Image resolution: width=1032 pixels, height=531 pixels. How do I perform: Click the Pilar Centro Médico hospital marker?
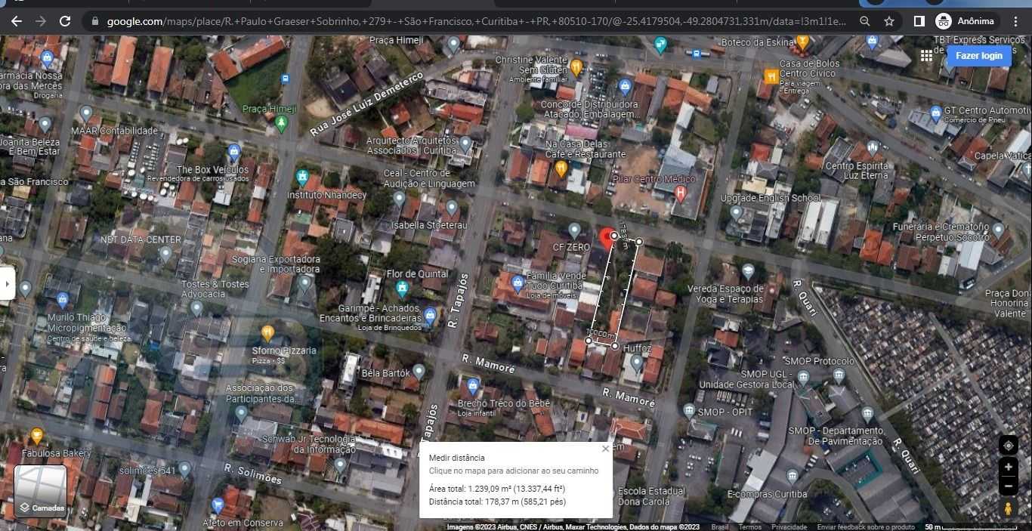point(680,194)
